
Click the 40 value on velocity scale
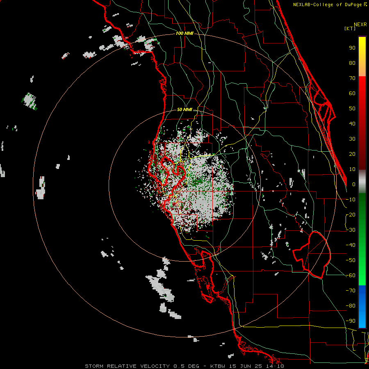[x=352, y=123]
